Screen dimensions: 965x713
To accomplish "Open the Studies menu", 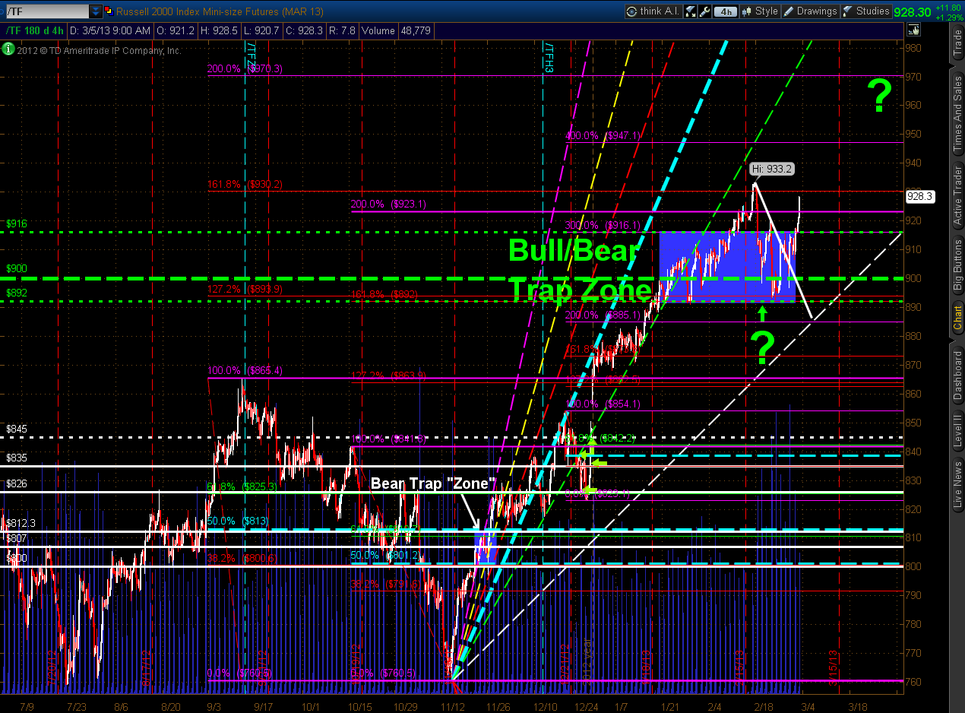I will [866, 11].
